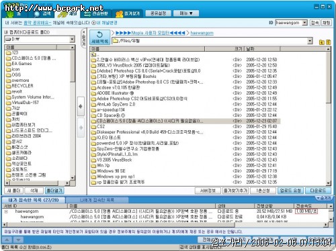Select the local folder named icon

[x=13, y=69]
